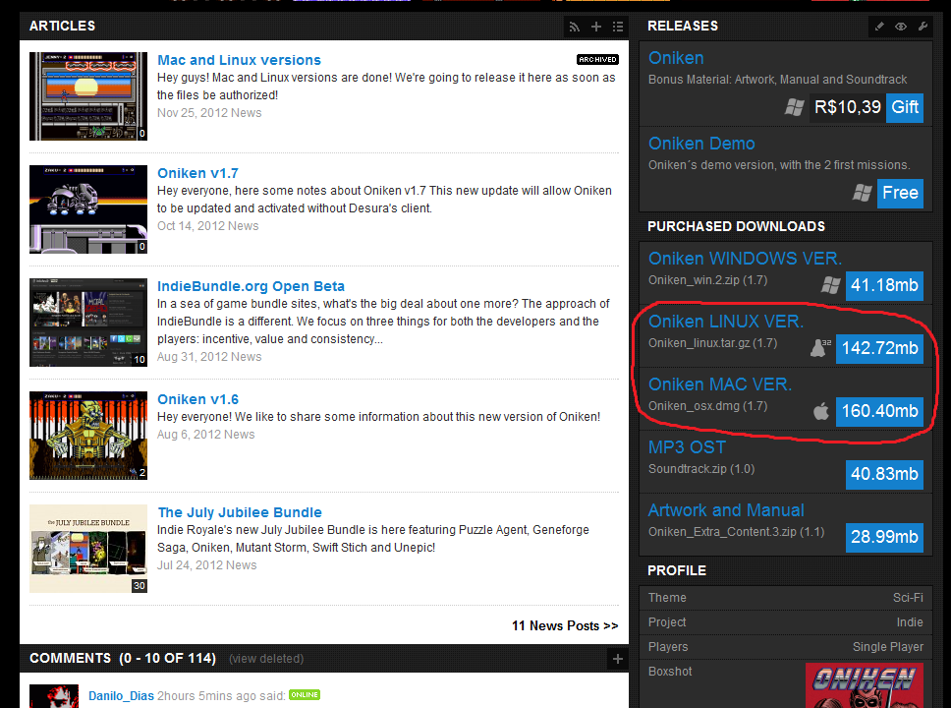View all 11 News Posts

[565, 625]
